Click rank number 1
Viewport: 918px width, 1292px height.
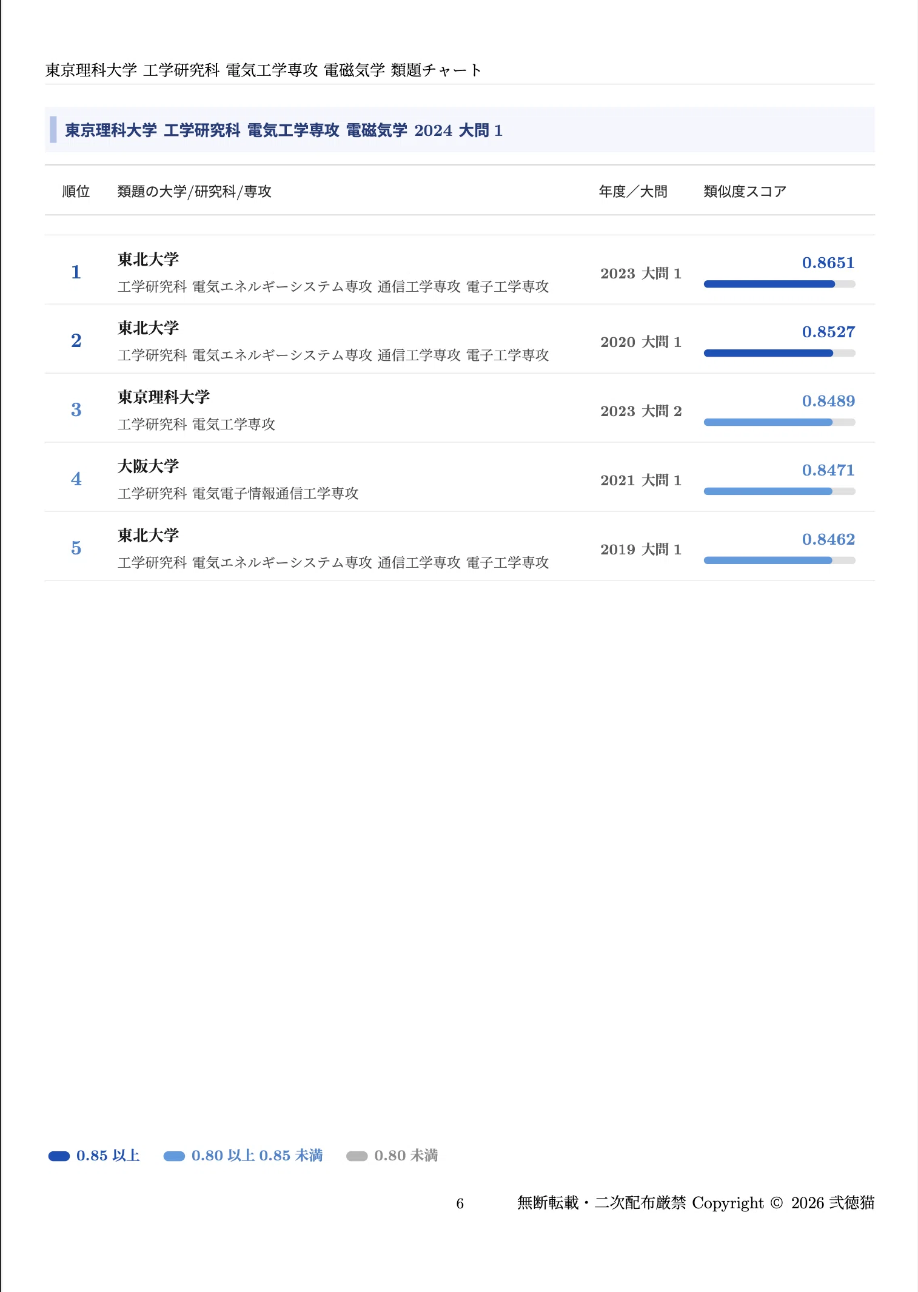[76, 272]
